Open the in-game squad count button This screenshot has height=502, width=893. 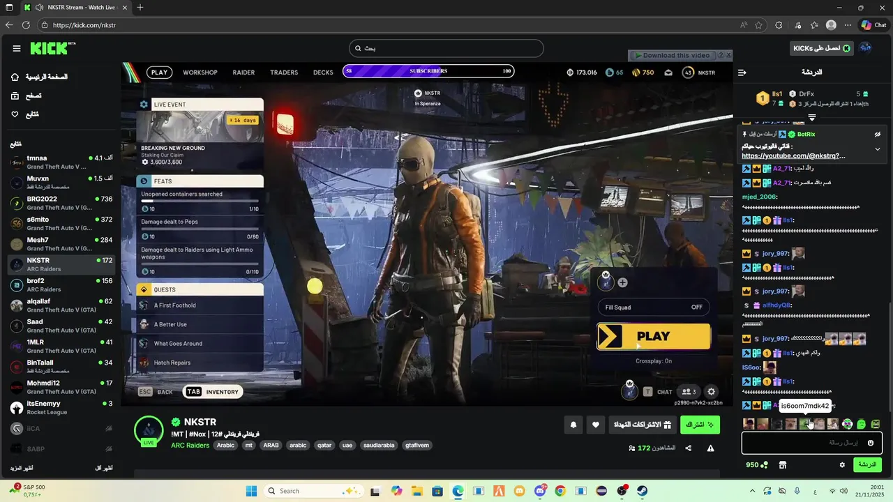(x=689, y=392)
